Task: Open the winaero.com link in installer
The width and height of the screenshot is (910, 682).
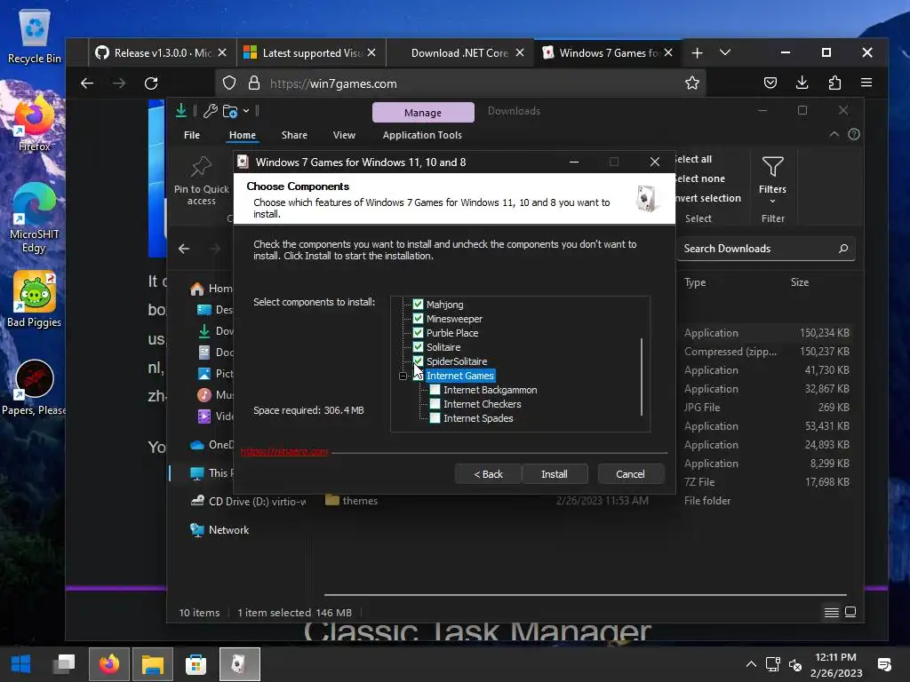Action: (x=284, y=451)
